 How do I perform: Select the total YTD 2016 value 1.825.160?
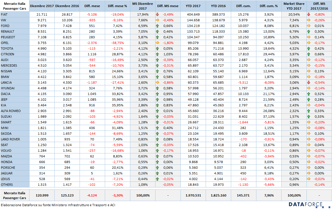(218, 195)
